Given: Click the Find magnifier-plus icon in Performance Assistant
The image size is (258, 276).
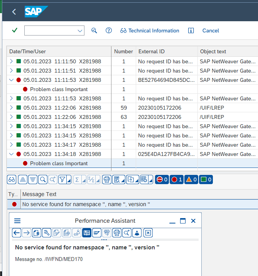Looking at the screenshot, I should pos(127,233).
